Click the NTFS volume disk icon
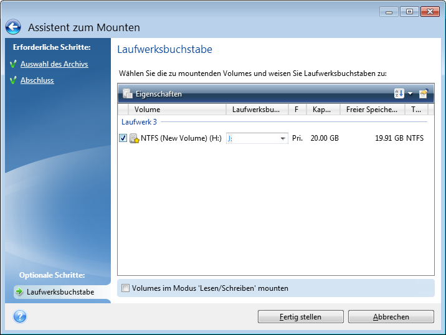This screenshot has height=335, width=446. pyautogui.click(x=135, y=138)
